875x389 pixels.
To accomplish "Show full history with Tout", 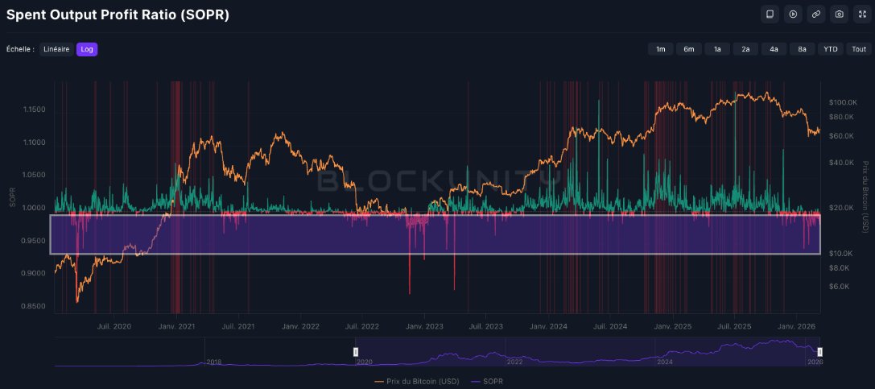I will (859, 49).
